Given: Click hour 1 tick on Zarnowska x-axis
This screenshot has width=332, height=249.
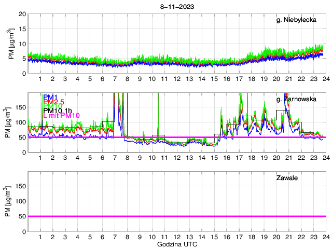Looking at the screenshot, I should tap(40, 158).
